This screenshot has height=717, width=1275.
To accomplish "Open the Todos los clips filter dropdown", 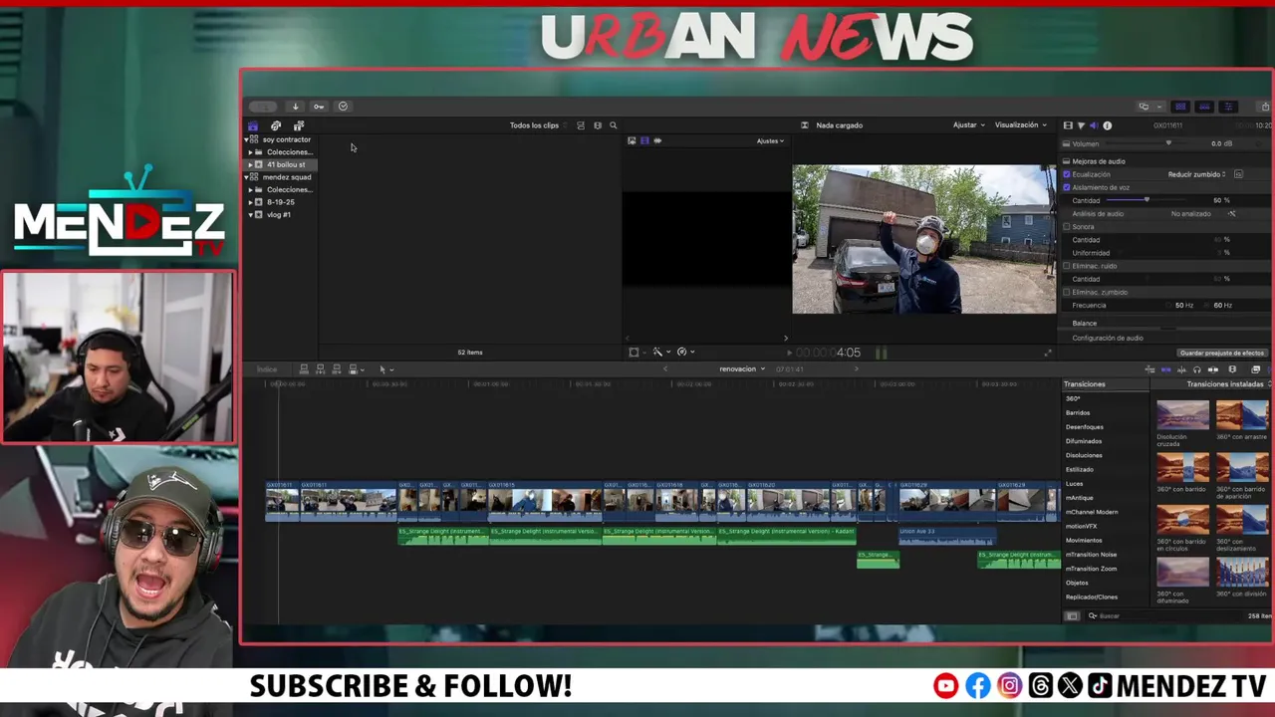I will click(x=538, y=125).
